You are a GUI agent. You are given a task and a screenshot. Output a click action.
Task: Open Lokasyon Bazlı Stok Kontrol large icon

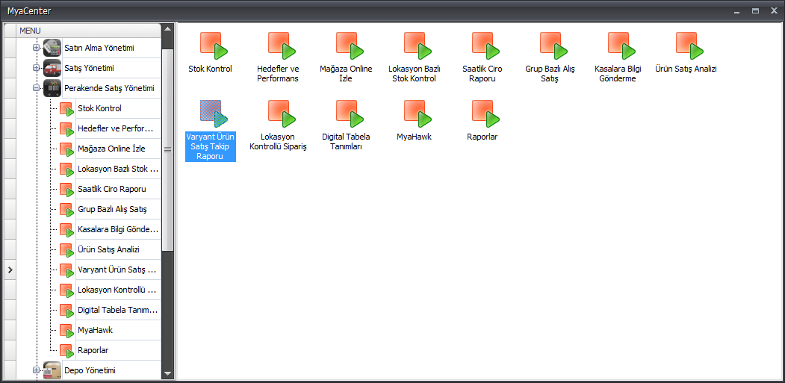coord(418,46)
